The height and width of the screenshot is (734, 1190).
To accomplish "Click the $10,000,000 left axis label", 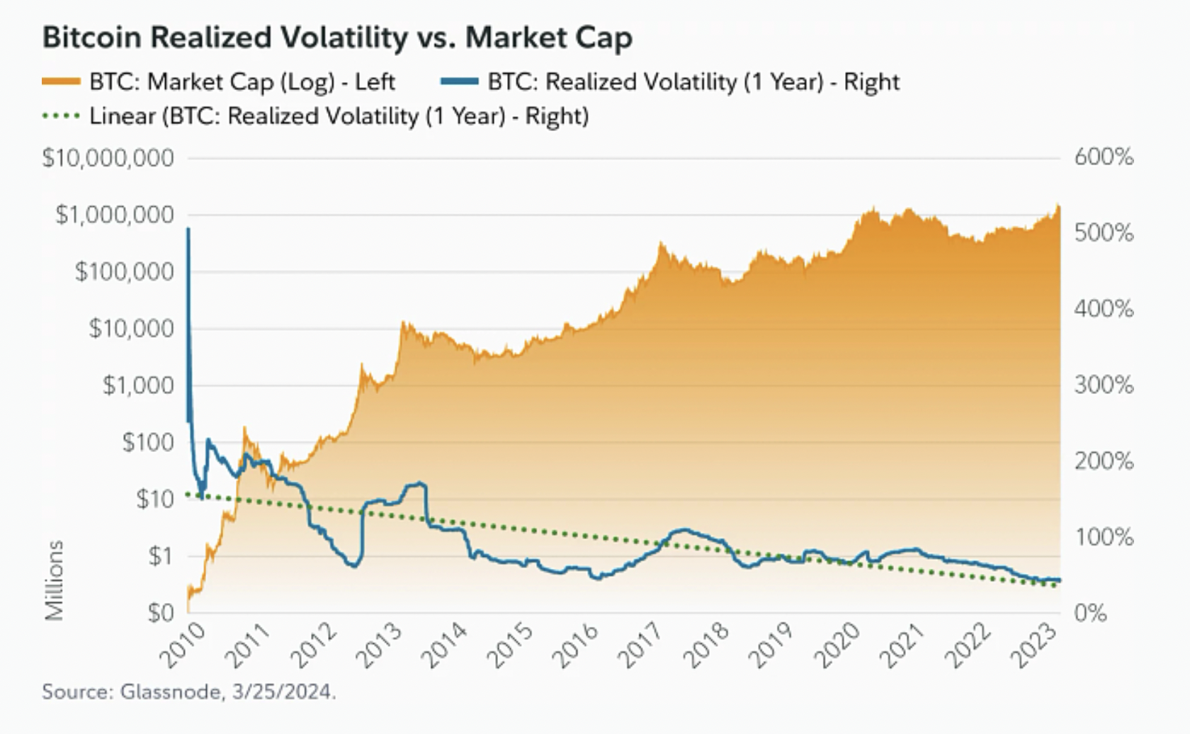I will coord(108,158).
